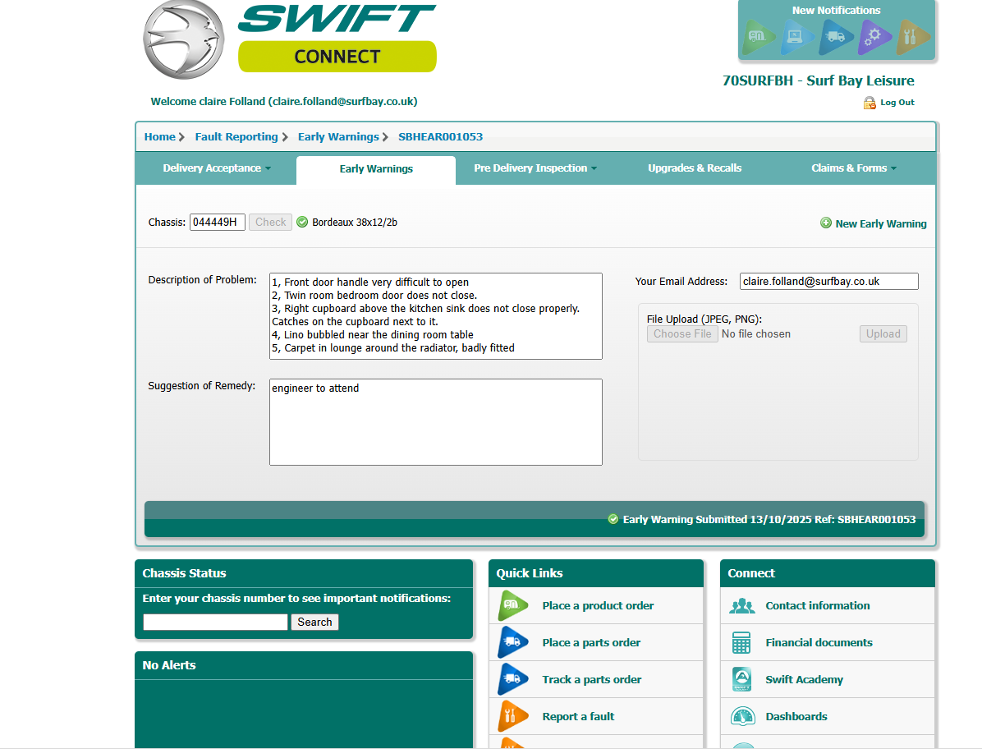The height and width of the screenshot is (749, 982).
Task: Open the Report a fault link
Action: (x=578, y=716)
